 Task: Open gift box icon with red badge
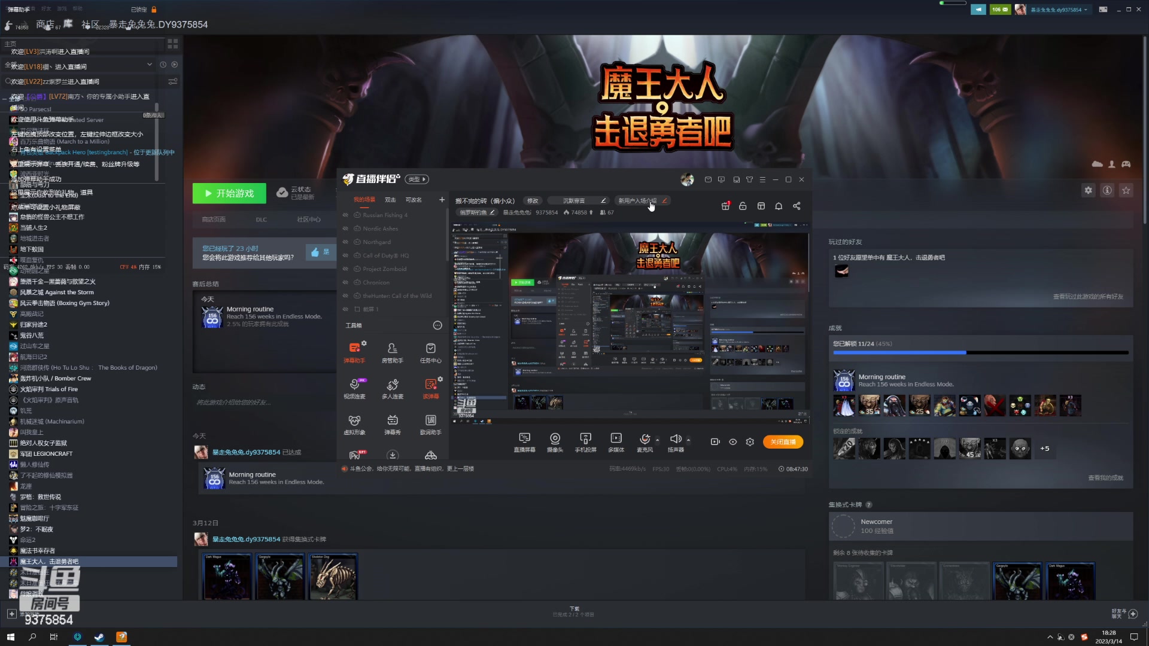(x=725, y=206)
